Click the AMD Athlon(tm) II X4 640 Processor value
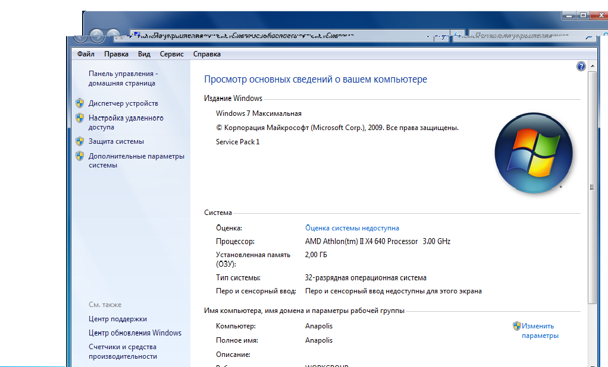This screenshot has width=608, height=367. pos(378,241)
